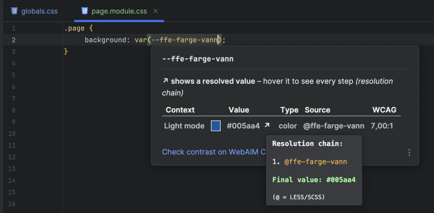Click line number 2 in the gutter
This screenshot has width=434, height=213.
tap(14, 40)
